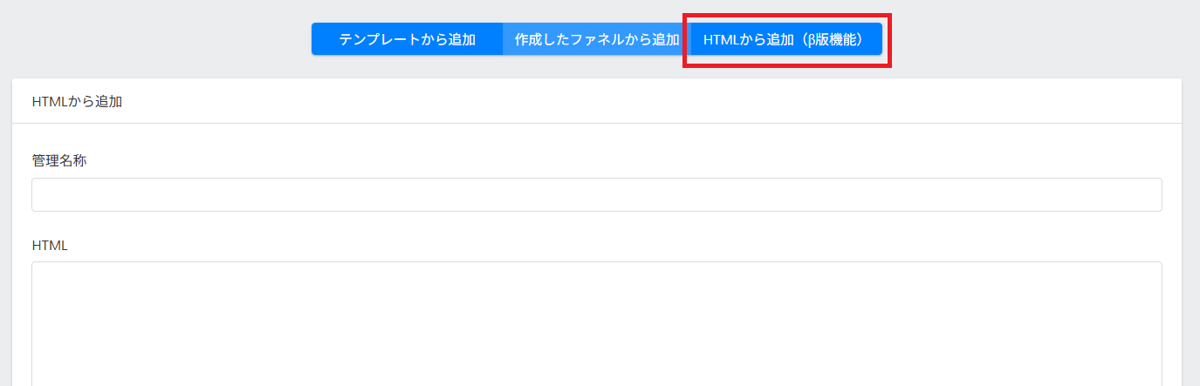Select HTMLから追加（β版機能）tab
Screen dimensions: 1200x386
[785, 39]
